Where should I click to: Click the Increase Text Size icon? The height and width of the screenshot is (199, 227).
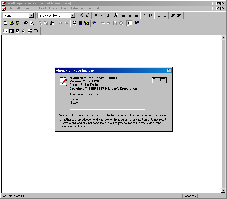[81, 15]
